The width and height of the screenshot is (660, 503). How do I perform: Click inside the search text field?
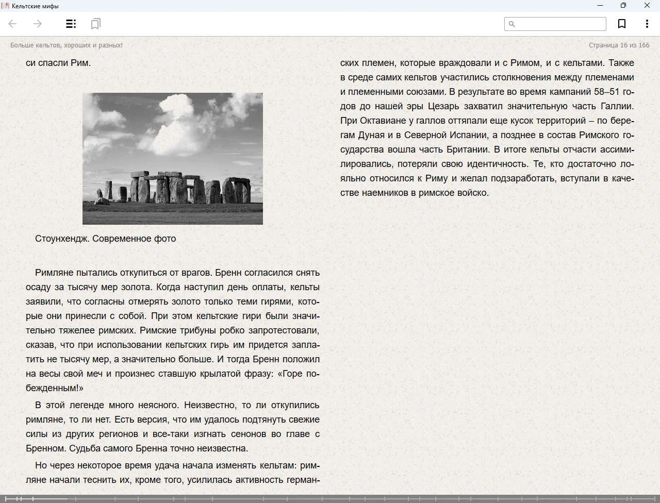click(560, 24)
